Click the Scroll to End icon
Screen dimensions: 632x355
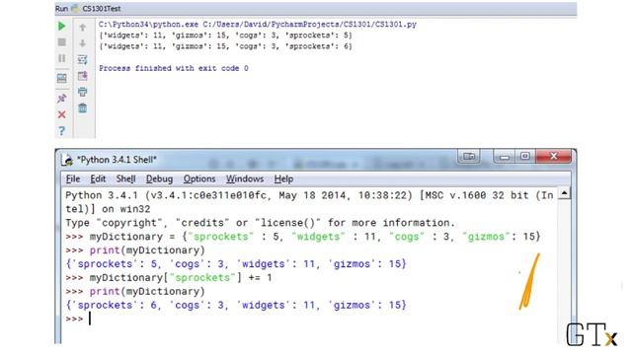click(x=83, y=76)
